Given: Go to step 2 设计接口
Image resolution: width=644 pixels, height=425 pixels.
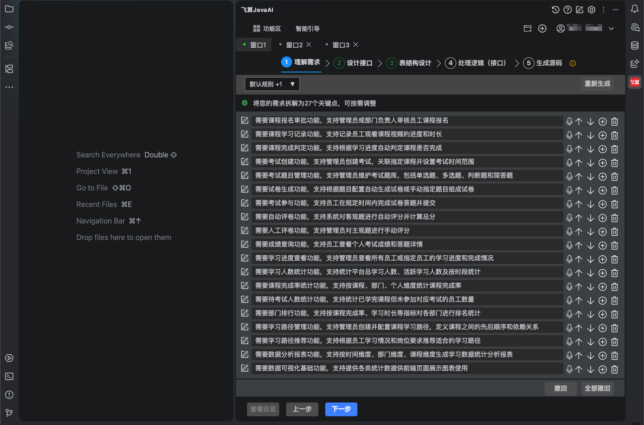Looking at the screenshot, I should tap(353, 63).
